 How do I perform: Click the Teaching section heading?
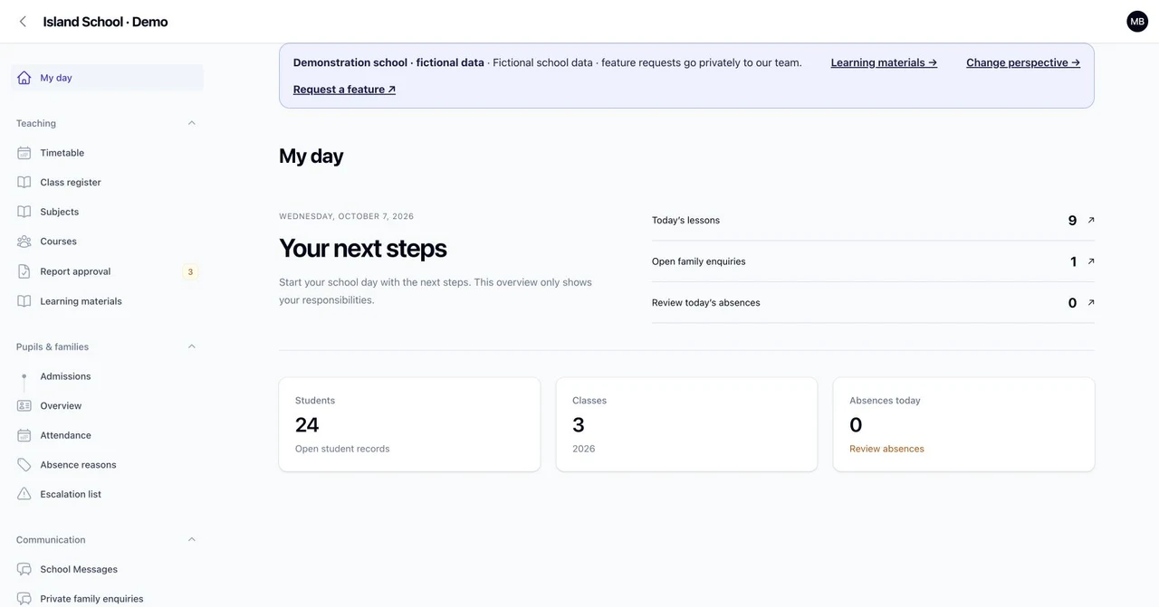tap(36, 123)
